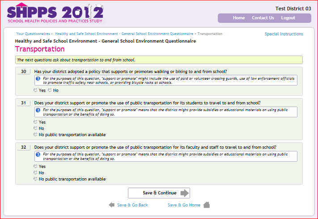
Task: Click question text about walking or biking policy
Action: 131,72
